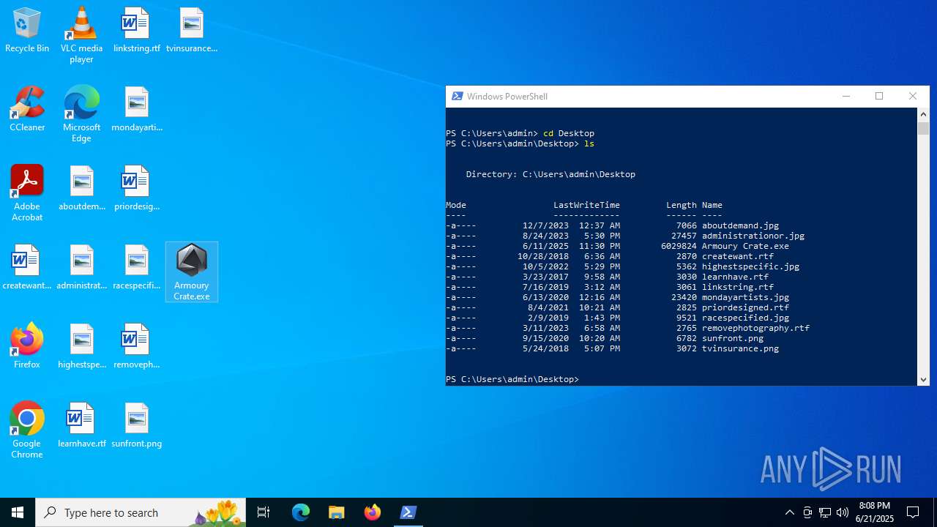Click 'createwant.rtf' in PowerShell output

pos(738,256)
